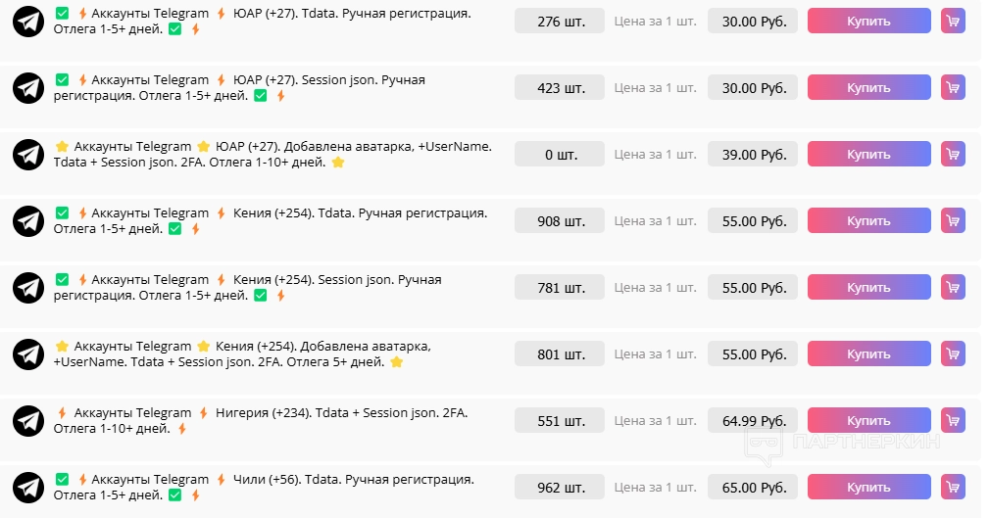
Task: Buy Чили accounts at 65.00 Руб.
Action: pos(868,487)
